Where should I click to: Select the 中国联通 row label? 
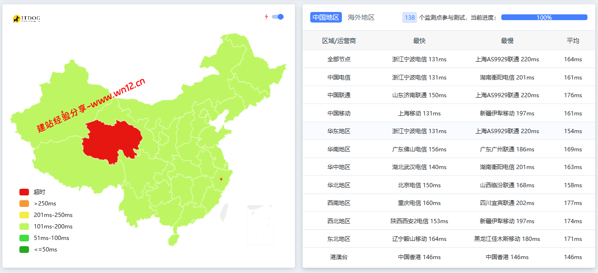click(339, 95)
